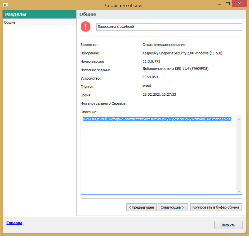
Task: Click the Завершена с ошибкой status field
Action: (169, 27)
